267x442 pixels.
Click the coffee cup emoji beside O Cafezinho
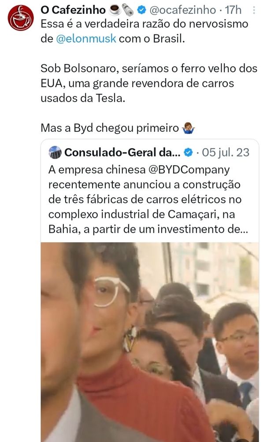click(x=115, y=10)
